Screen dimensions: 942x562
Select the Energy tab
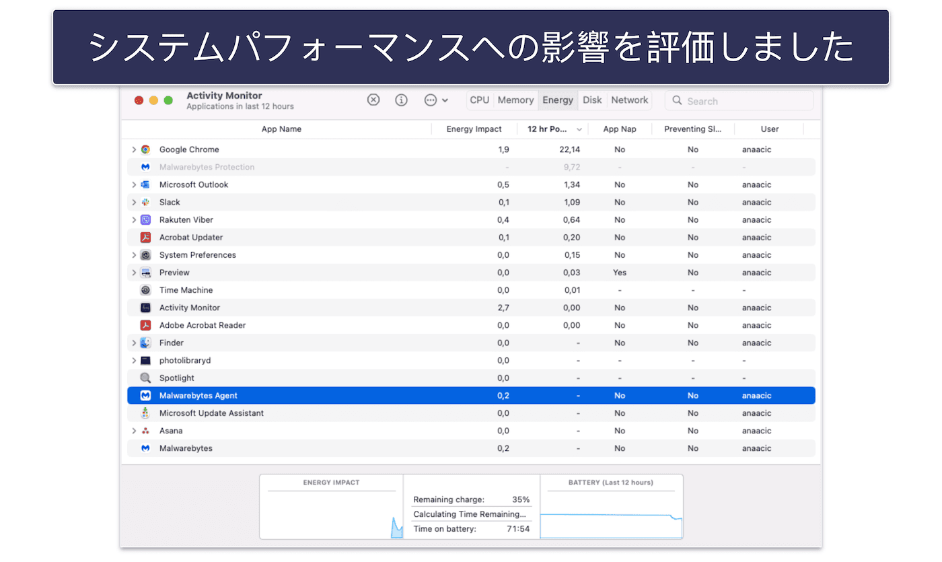pos(558,100)
